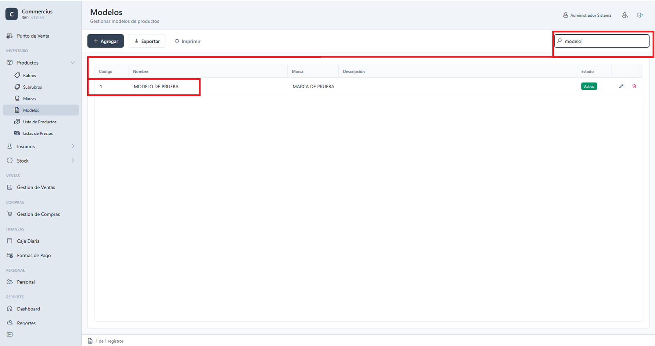Collapse the Productos menu chevron

coord(73,63)
